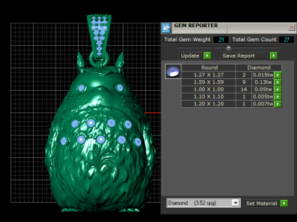
Task: Select the 1.10 X 1.10 size cell
Action: coord(209,97)
